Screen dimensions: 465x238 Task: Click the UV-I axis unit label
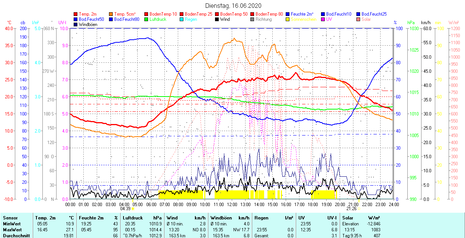coord(62,22)
